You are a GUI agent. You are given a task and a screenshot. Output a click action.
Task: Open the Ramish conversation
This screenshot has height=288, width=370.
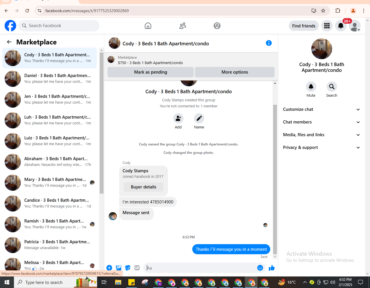click(x=49, y=224)
